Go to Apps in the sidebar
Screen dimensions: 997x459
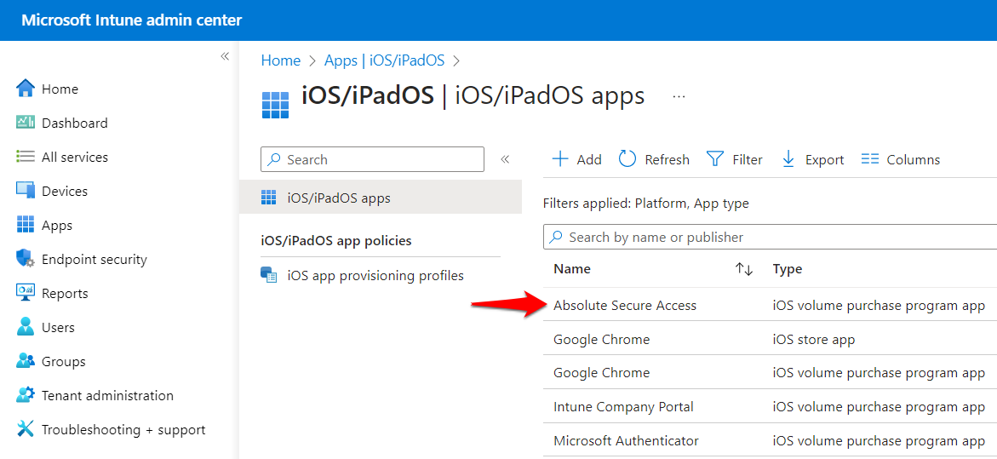pyautogui.click(x=56, y=226)
